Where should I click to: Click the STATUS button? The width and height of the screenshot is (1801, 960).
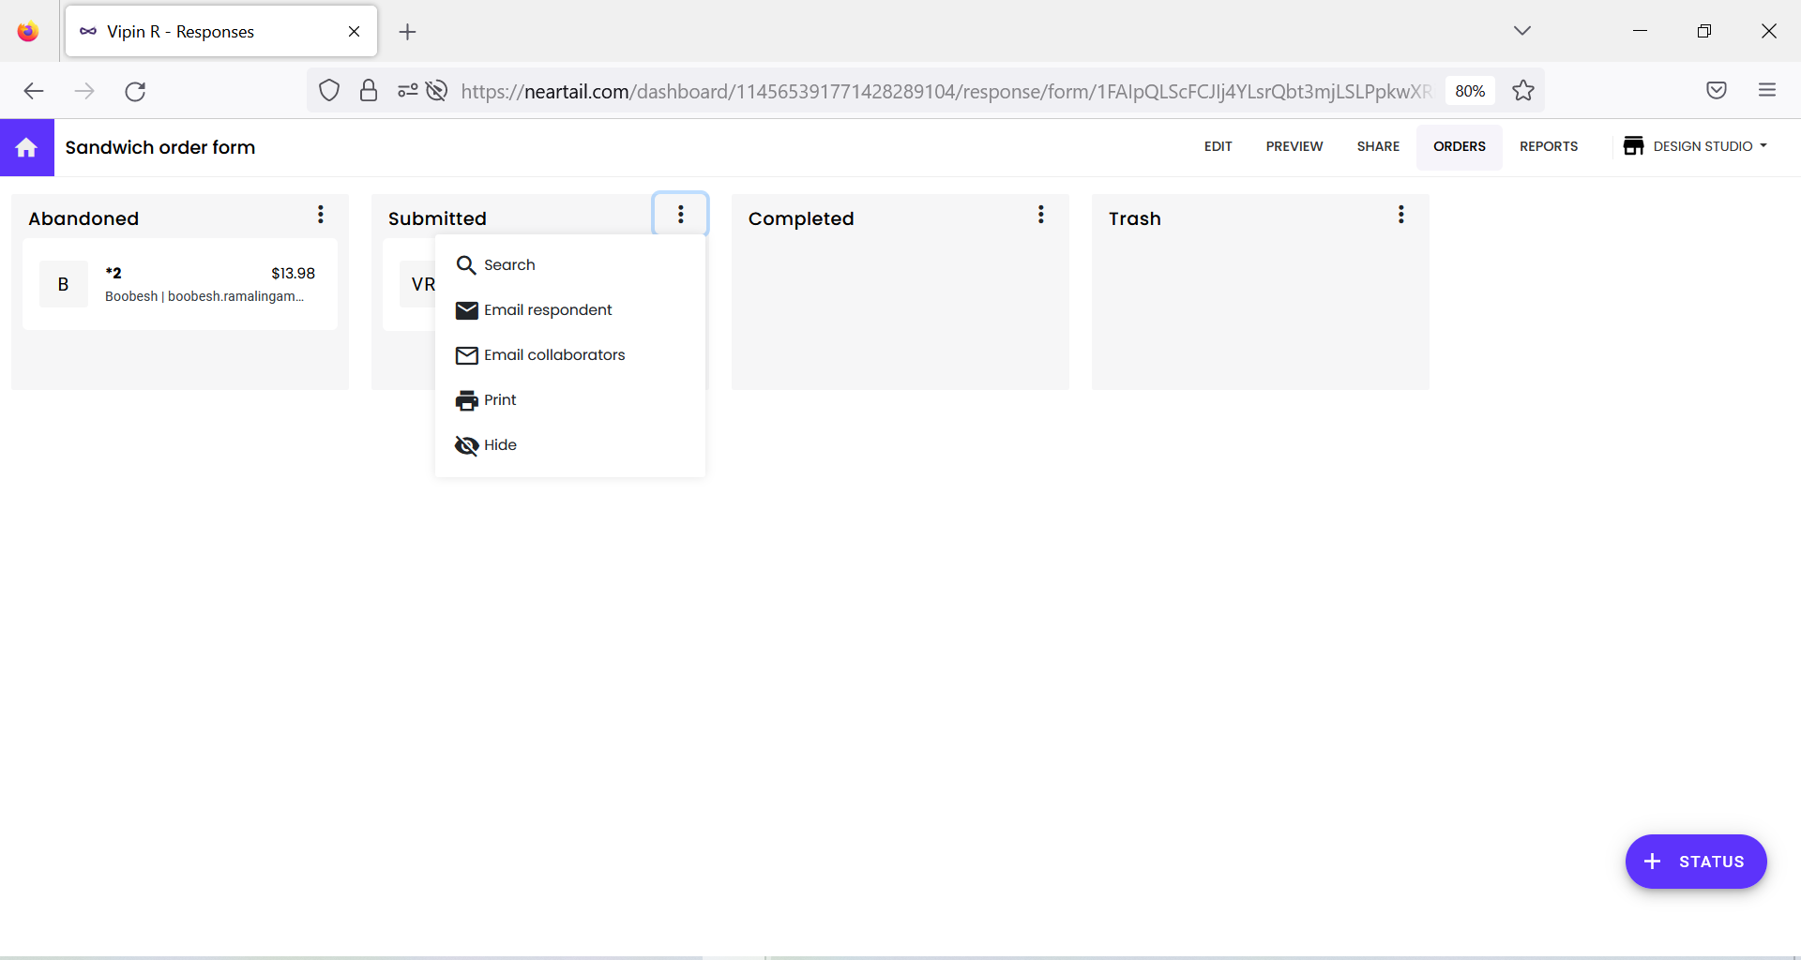point(1695,862)
